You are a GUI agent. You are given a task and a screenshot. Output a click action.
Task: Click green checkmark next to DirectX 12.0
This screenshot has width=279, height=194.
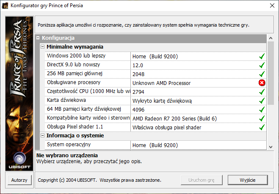click(x=262, y=65)
